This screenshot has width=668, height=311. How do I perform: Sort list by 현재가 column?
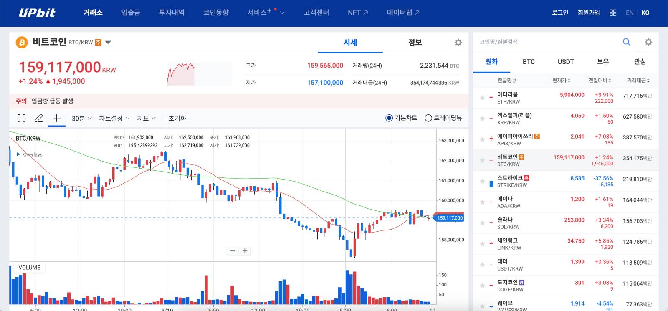pyautogui.click(x=561, y=81)
